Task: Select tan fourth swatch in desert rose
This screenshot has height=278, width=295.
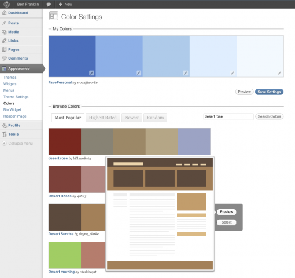Action: pyautogui.click(x=162, y=141)
